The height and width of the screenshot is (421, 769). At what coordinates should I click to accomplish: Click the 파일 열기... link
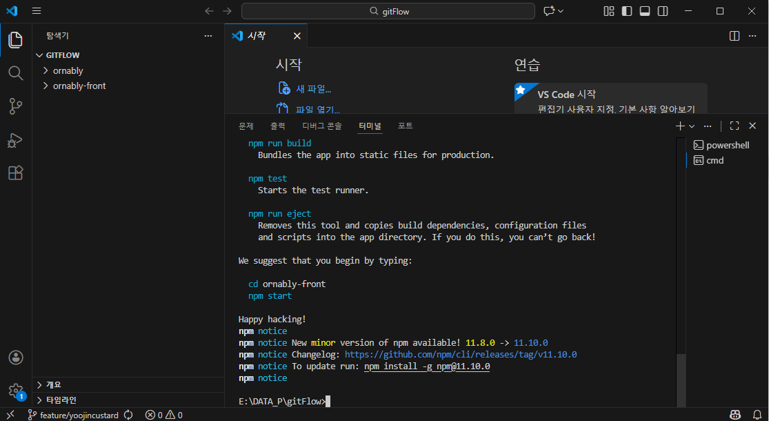point(317,109)
